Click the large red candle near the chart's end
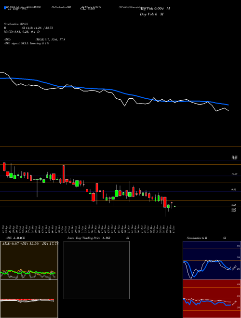This screenshot has height=318, width=241. pyautogui.click(x=165, y=202)
